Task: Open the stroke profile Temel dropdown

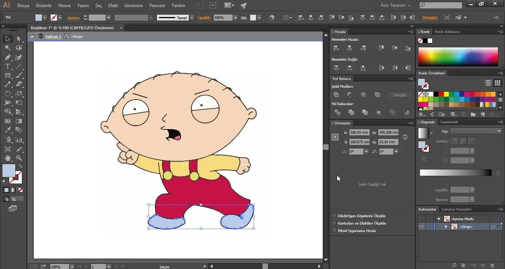Action: coord(192,17)
